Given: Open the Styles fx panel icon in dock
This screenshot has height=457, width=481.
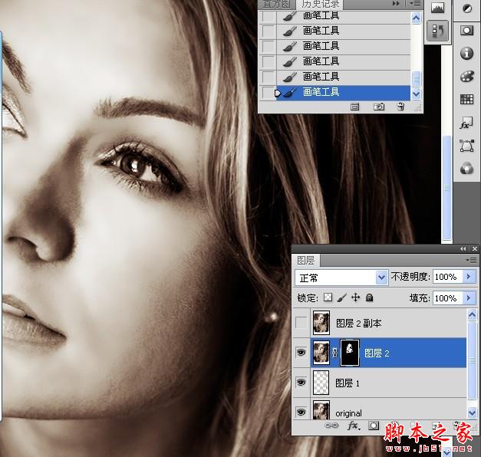Looking at the screenshot, I should [466, 123].
